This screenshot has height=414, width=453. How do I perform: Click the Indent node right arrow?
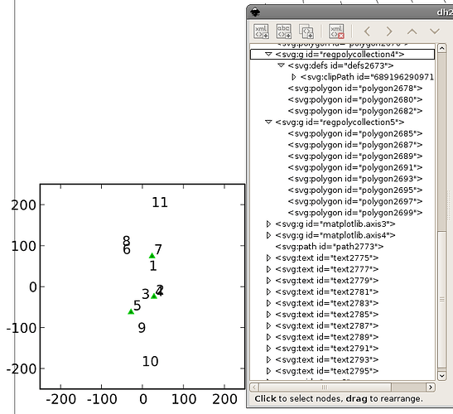(x=389, y=31)
